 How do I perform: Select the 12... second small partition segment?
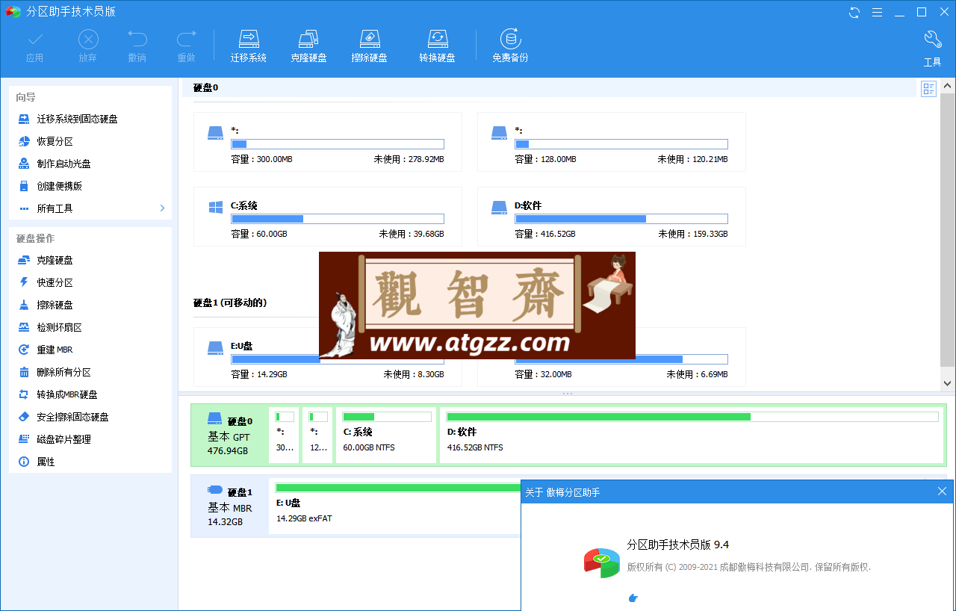coord(318,435)
